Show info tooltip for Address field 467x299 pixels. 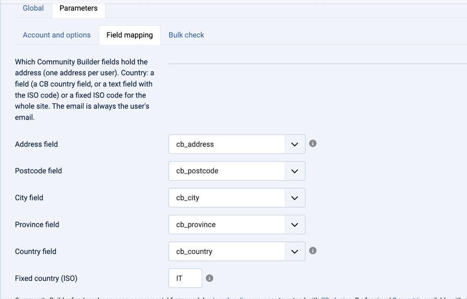312,143
